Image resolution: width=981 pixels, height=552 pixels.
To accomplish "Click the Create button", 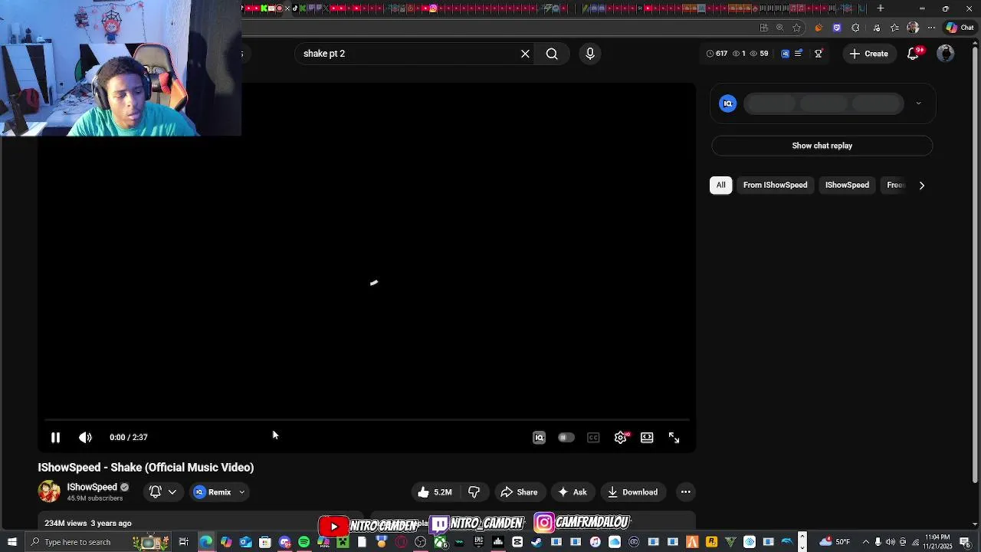I will pyautogui.click(x=868, y=54).
